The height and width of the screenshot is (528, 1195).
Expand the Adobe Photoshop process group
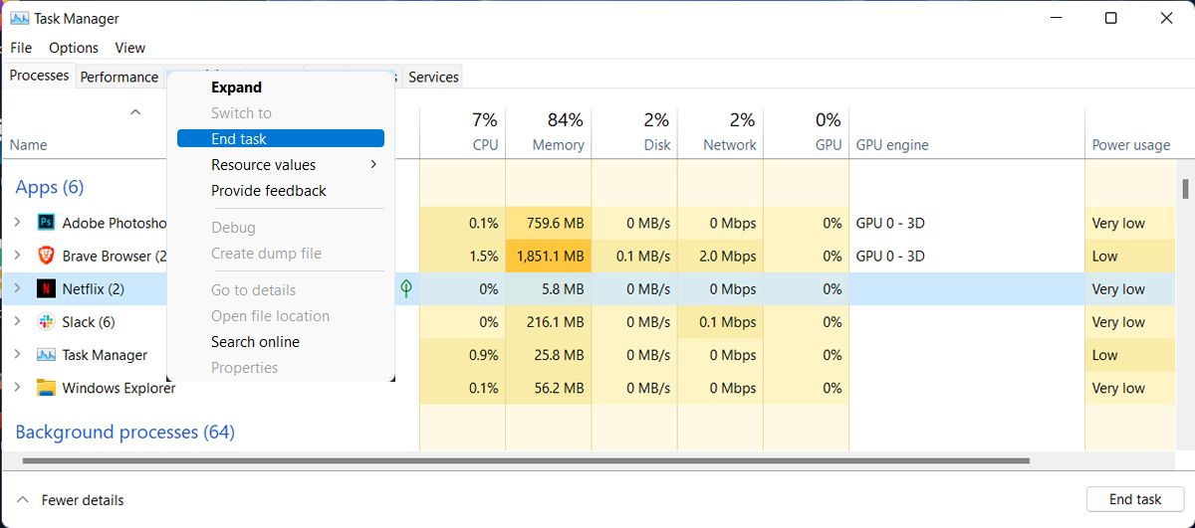tap(17, 223)
